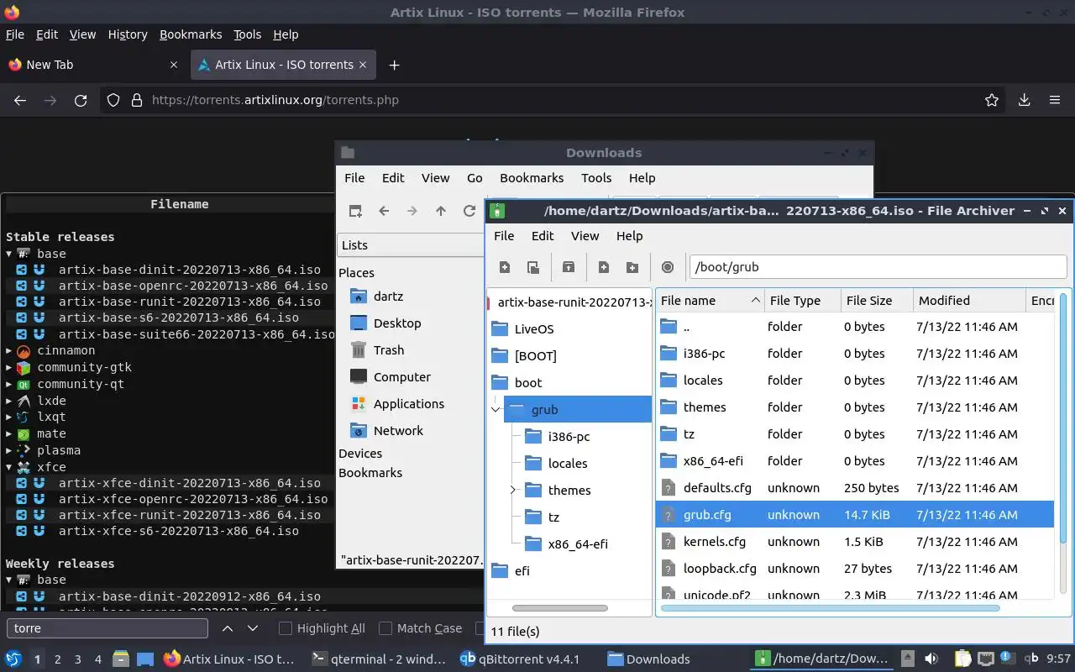The height and width of the screenshot is (672, 1075).
Task: Switch to virtual desktop 3 on taskbar
Action: pyautogui.click(x=78, y=659)
